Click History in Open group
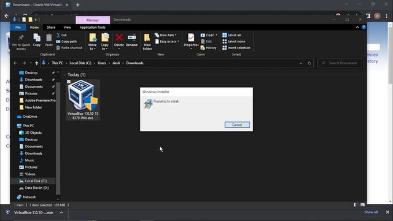 [208, 48]
